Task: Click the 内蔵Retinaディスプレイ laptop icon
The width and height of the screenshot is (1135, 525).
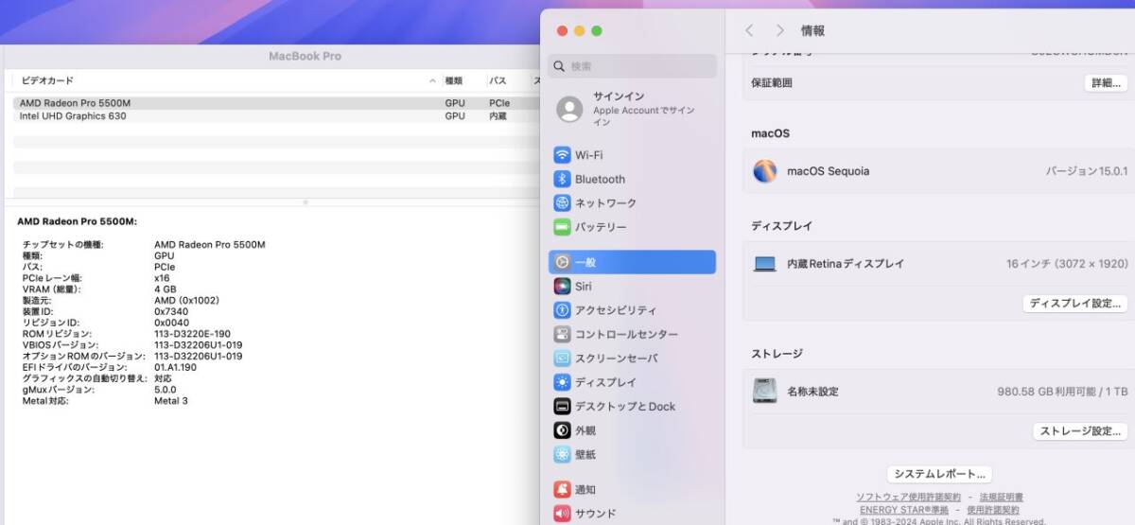Action: [765, 264]
